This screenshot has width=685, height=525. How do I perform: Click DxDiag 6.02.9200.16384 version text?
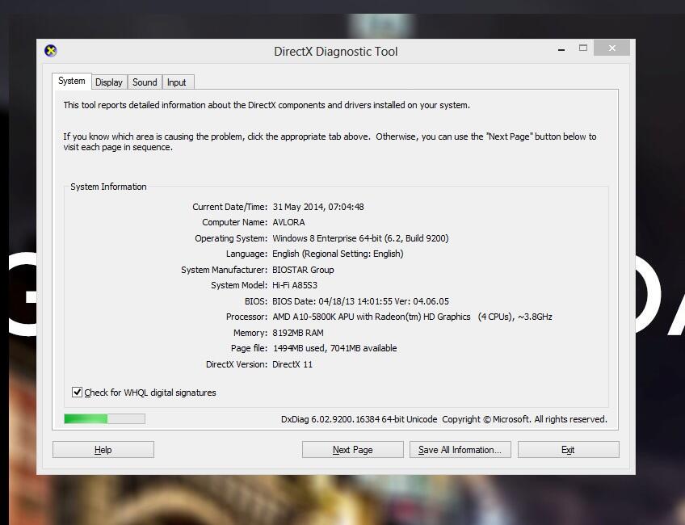359,419
